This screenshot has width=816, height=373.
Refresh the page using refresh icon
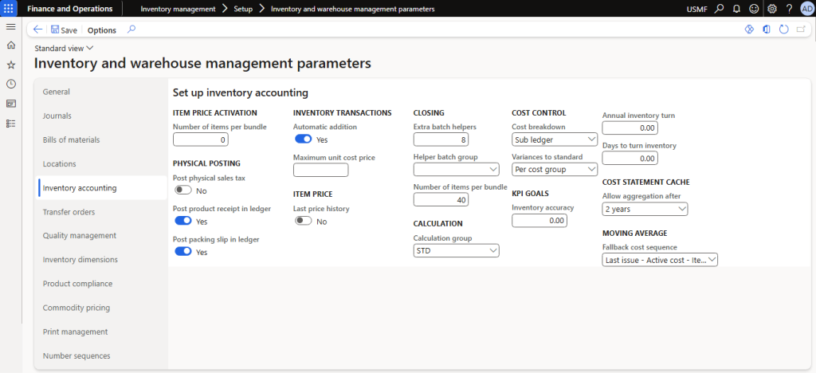[783, 29]
